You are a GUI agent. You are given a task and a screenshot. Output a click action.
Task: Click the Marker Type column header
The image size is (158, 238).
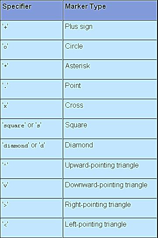(86, 7)
